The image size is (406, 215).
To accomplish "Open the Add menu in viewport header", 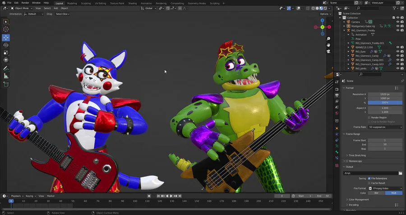I will click(x=55, y=8).
